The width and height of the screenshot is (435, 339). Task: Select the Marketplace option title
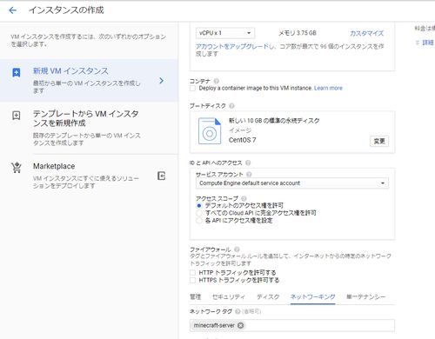(54, 166)
